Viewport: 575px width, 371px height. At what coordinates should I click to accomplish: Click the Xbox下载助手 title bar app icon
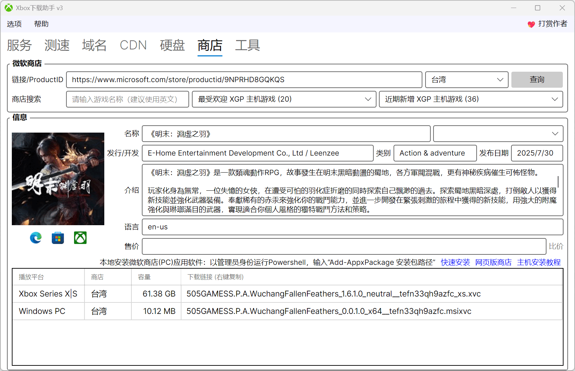[9, 8]
